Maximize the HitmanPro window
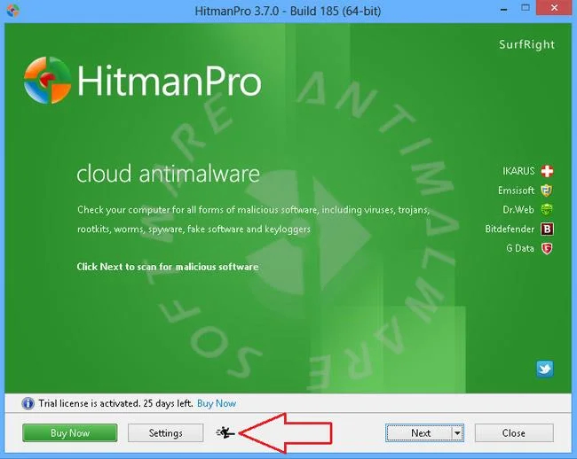This screenshot has height=459, width=577. coord(526,8)
